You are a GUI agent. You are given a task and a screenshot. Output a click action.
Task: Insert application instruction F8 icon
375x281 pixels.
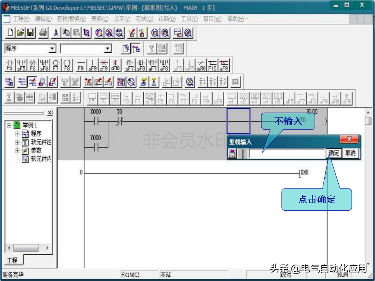67,65
